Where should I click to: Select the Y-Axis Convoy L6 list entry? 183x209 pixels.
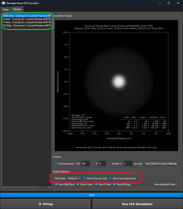coord(27,22)
